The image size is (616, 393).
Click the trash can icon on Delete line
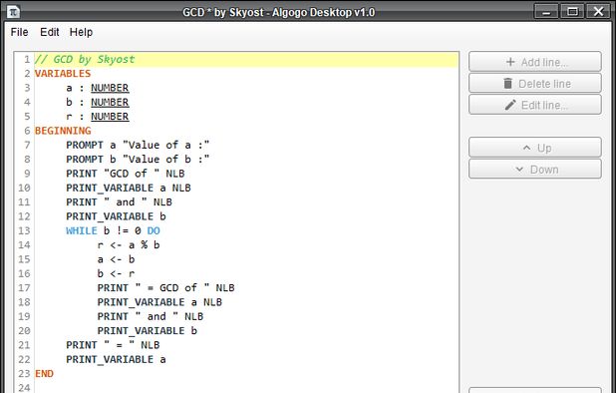508,84
